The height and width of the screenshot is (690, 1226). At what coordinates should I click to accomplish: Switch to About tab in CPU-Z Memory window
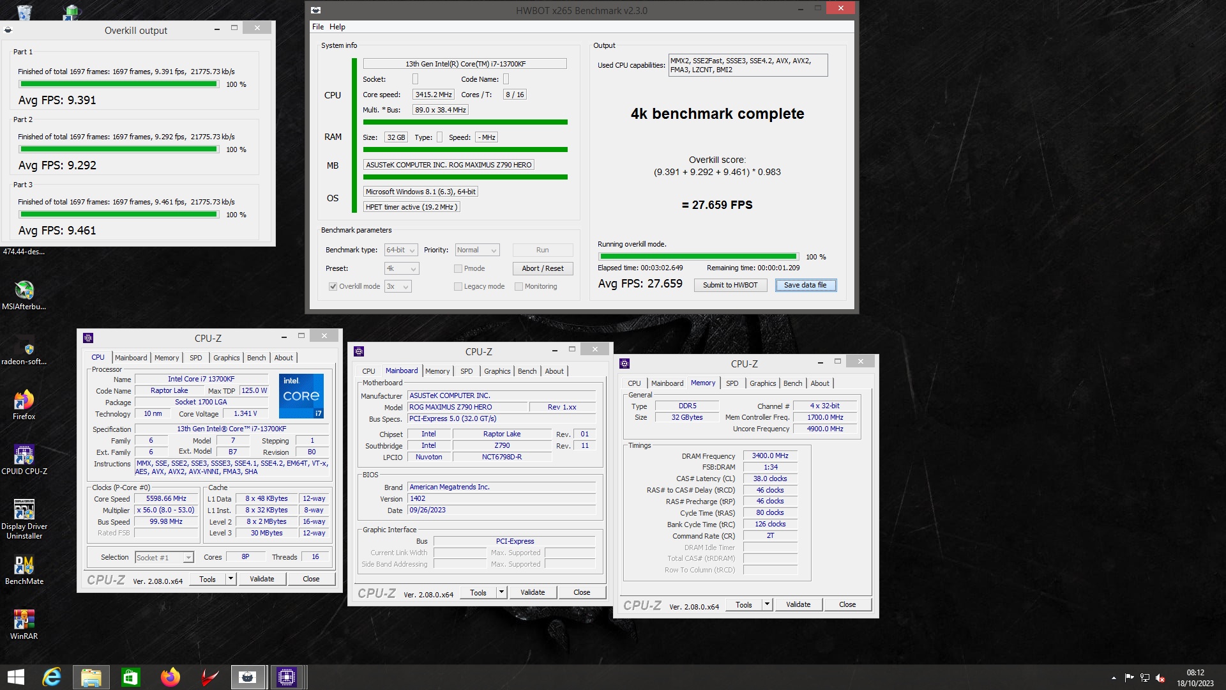tap(820, 383)
